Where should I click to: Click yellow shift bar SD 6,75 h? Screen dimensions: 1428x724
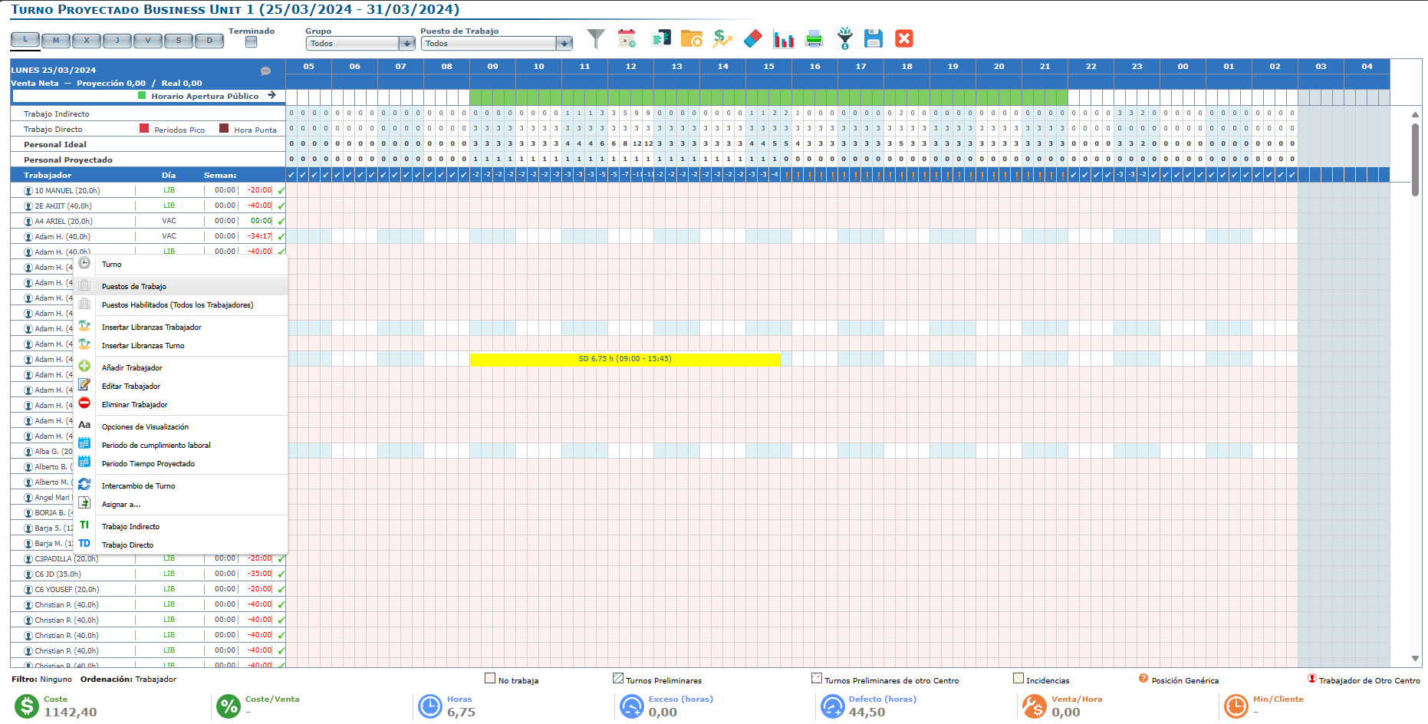625,359
